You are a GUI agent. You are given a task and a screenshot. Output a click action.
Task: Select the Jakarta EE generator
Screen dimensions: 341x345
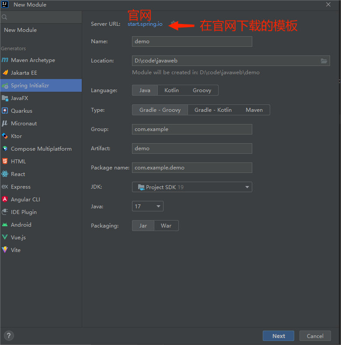point(41,72)
